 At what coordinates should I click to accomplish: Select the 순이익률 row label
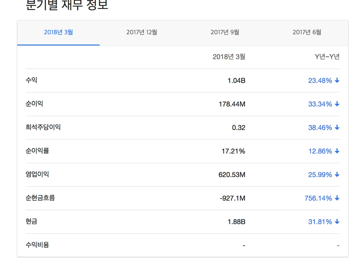(37, 151)
